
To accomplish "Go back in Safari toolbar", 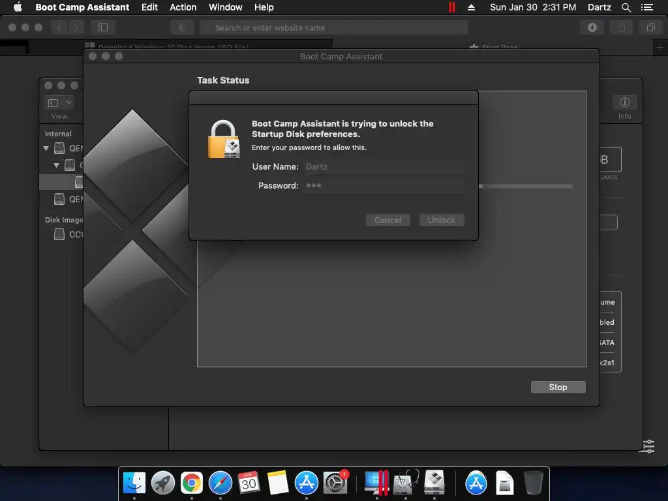I will (59, 27).
